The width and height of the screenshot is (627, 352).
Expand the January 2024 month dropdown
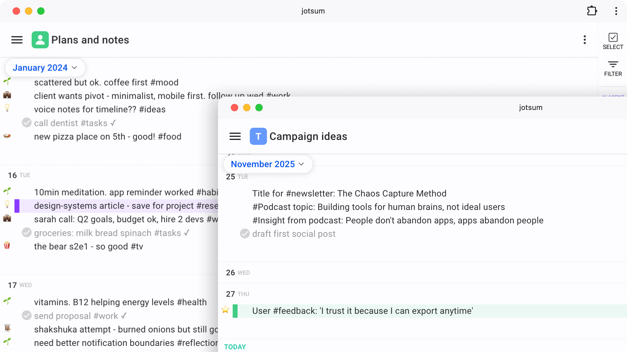(x=45, y=68)
